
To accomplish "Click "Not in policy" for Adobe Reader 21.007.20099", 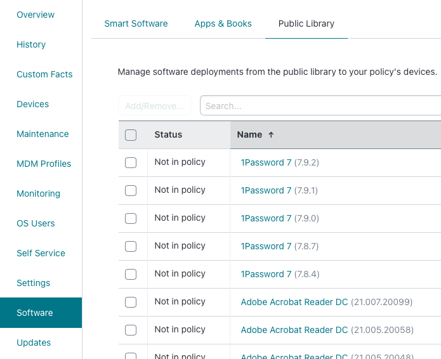I will coord(180,301).
